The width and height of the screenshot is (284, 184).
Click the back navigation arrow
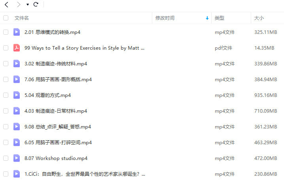coord(6,5)
